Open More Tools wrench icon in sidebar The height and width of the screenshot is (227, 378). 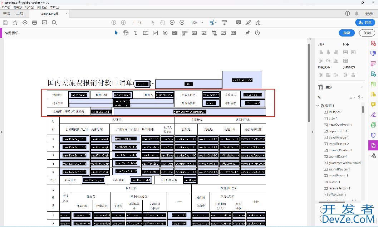pos(373,156)
